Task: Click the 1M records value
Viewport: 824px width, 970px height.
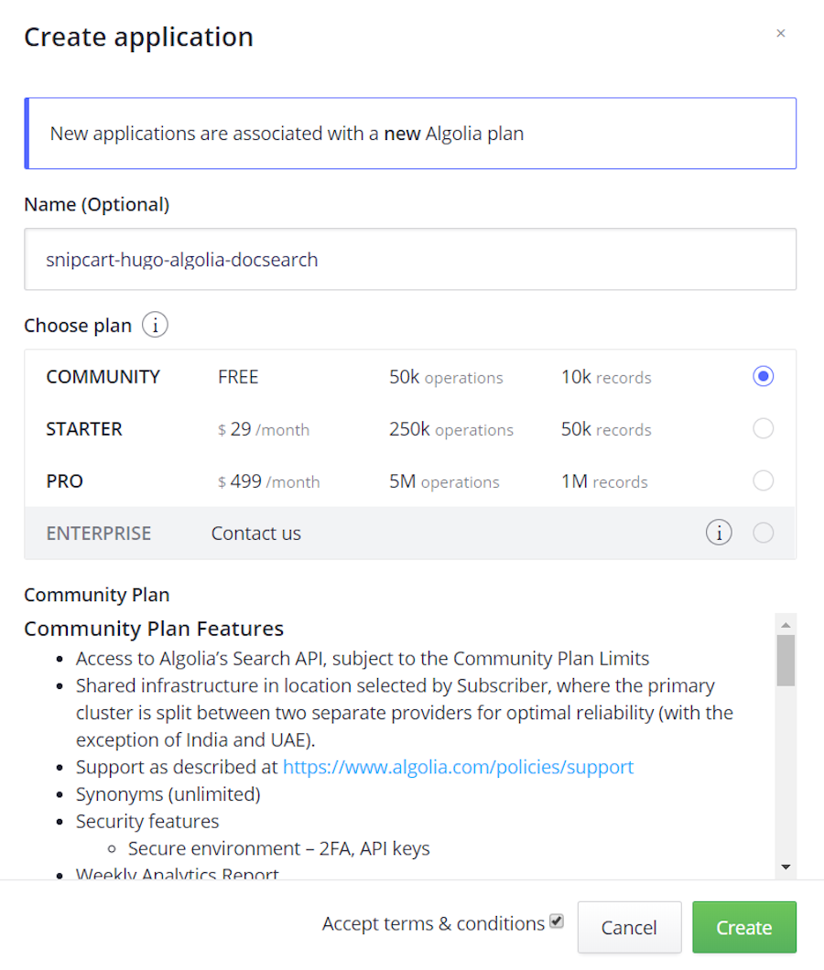Action: 604,480
